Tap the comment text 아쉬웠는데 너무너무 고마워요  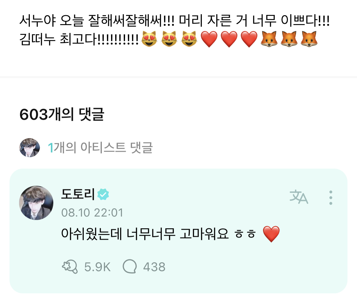(144, 235)
